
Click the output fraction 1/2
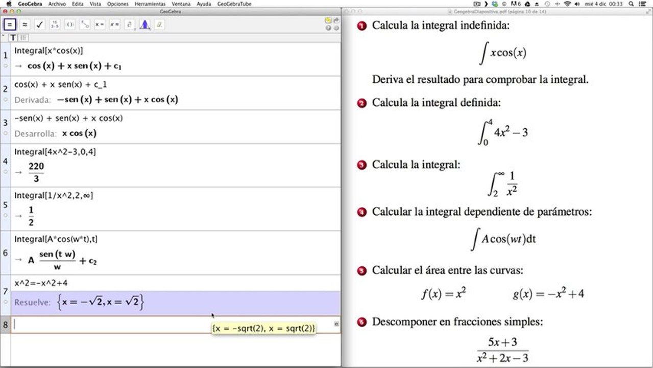click(x=31, y=216)
